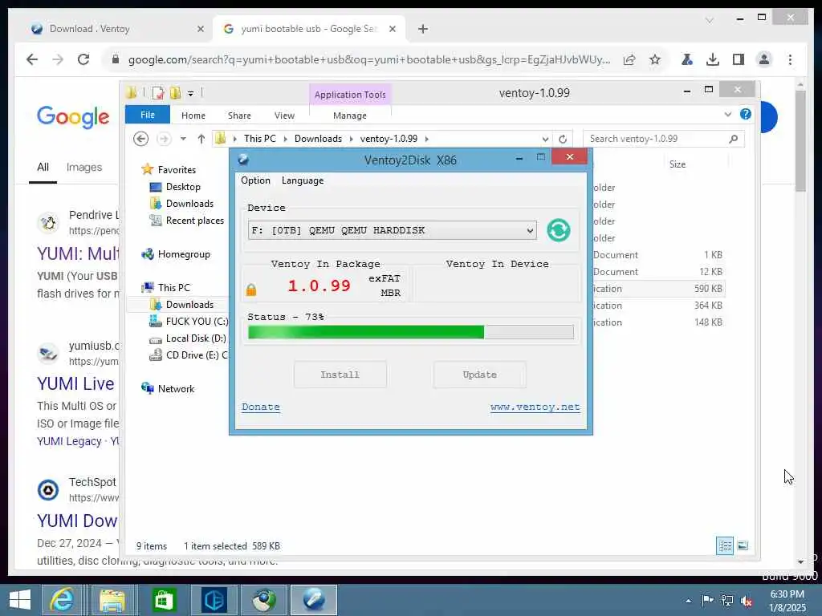Select Homegroup in the navigation pane
This screenshot has height=616, width=822.
click(x=184, y=254)
